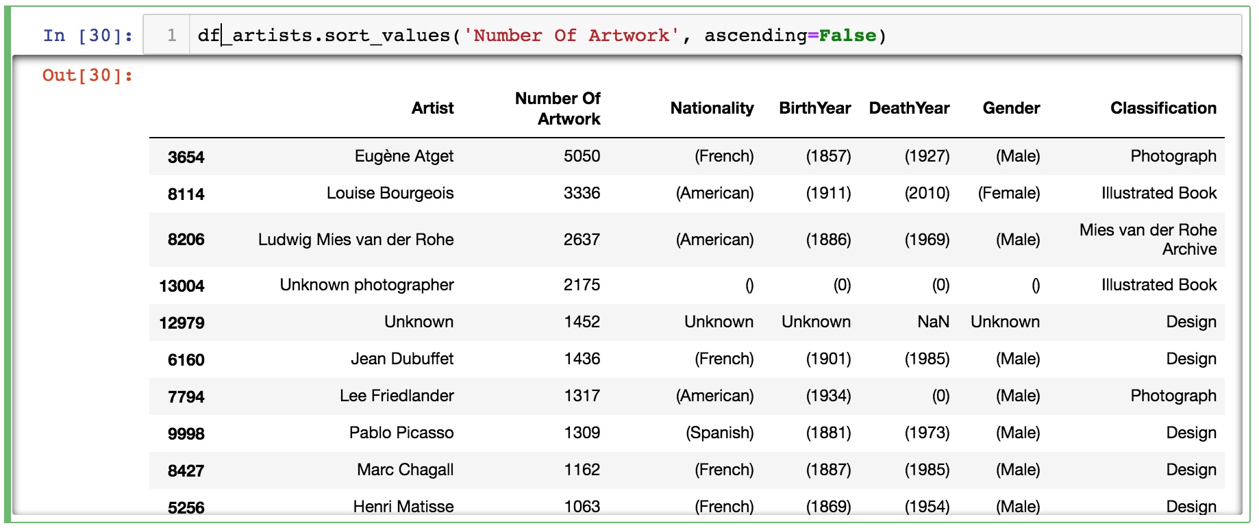Click the DeathYear column header
This screenshot has width=1259, height=530.
click(x=909, y=108)
